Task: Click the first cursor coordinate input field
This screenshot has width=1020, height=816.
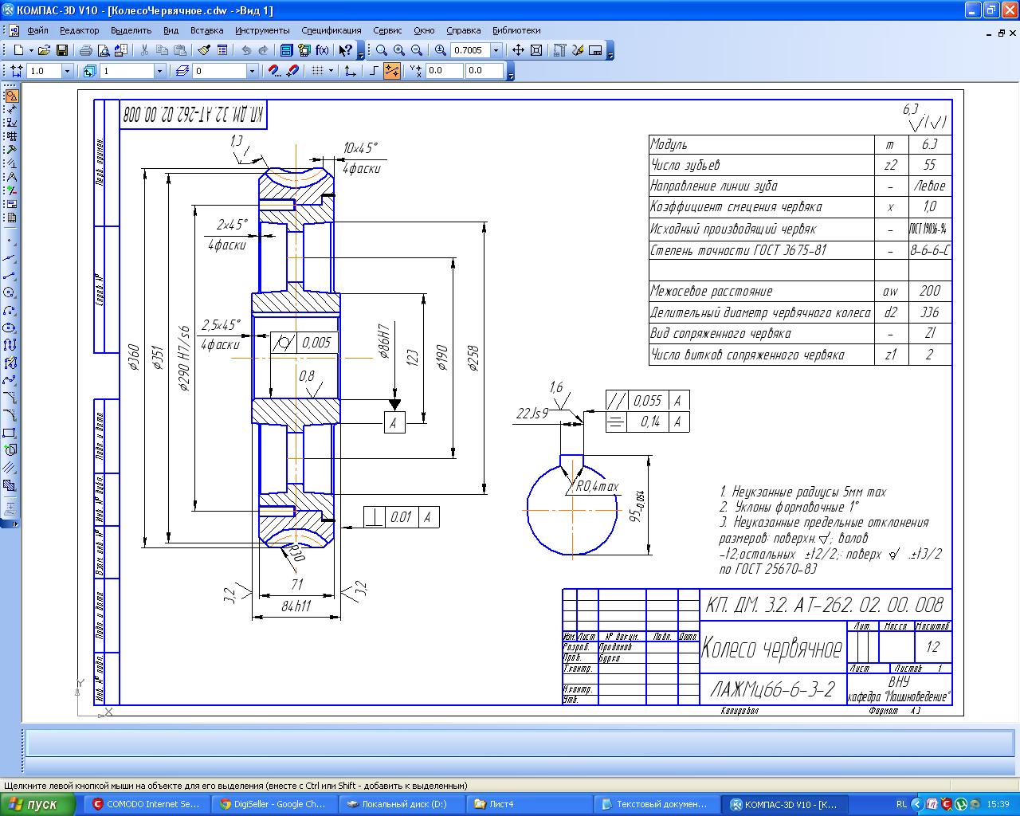Action: [445, 71]
